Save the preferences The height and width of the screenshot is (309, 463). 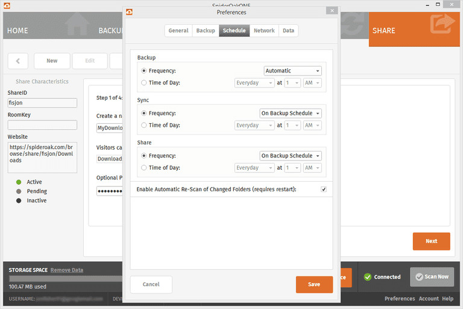coord(314,284)
